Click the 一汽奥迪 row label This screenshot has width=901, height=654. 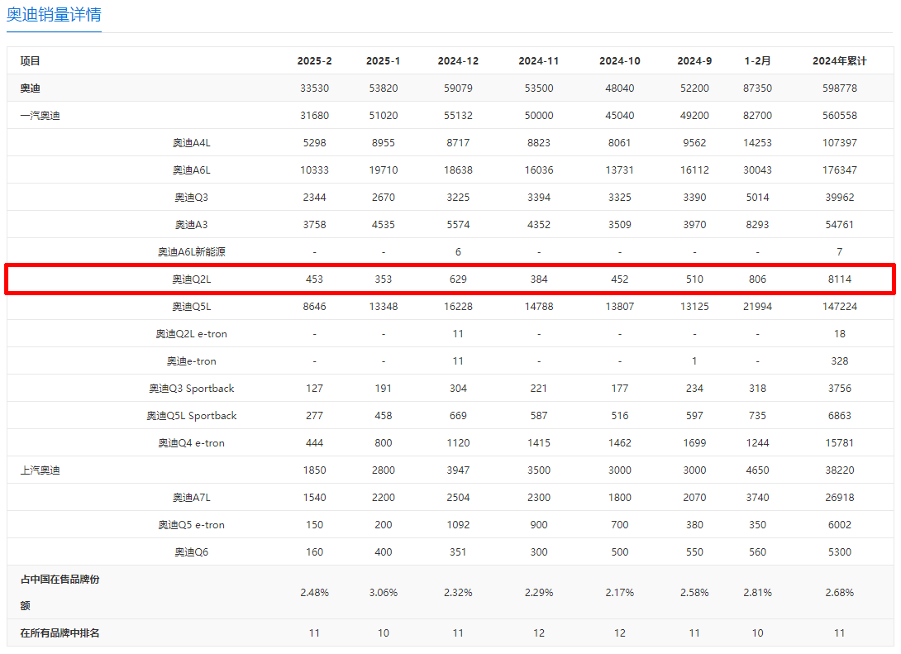click(40, 116)
